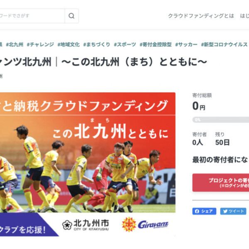Click the Twitter ツイート button

233,211
